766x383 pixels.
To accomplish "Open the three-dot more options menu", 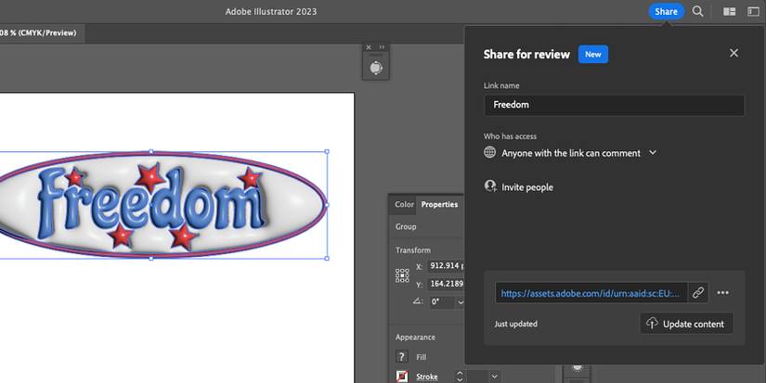I will (x=723, y=293).
